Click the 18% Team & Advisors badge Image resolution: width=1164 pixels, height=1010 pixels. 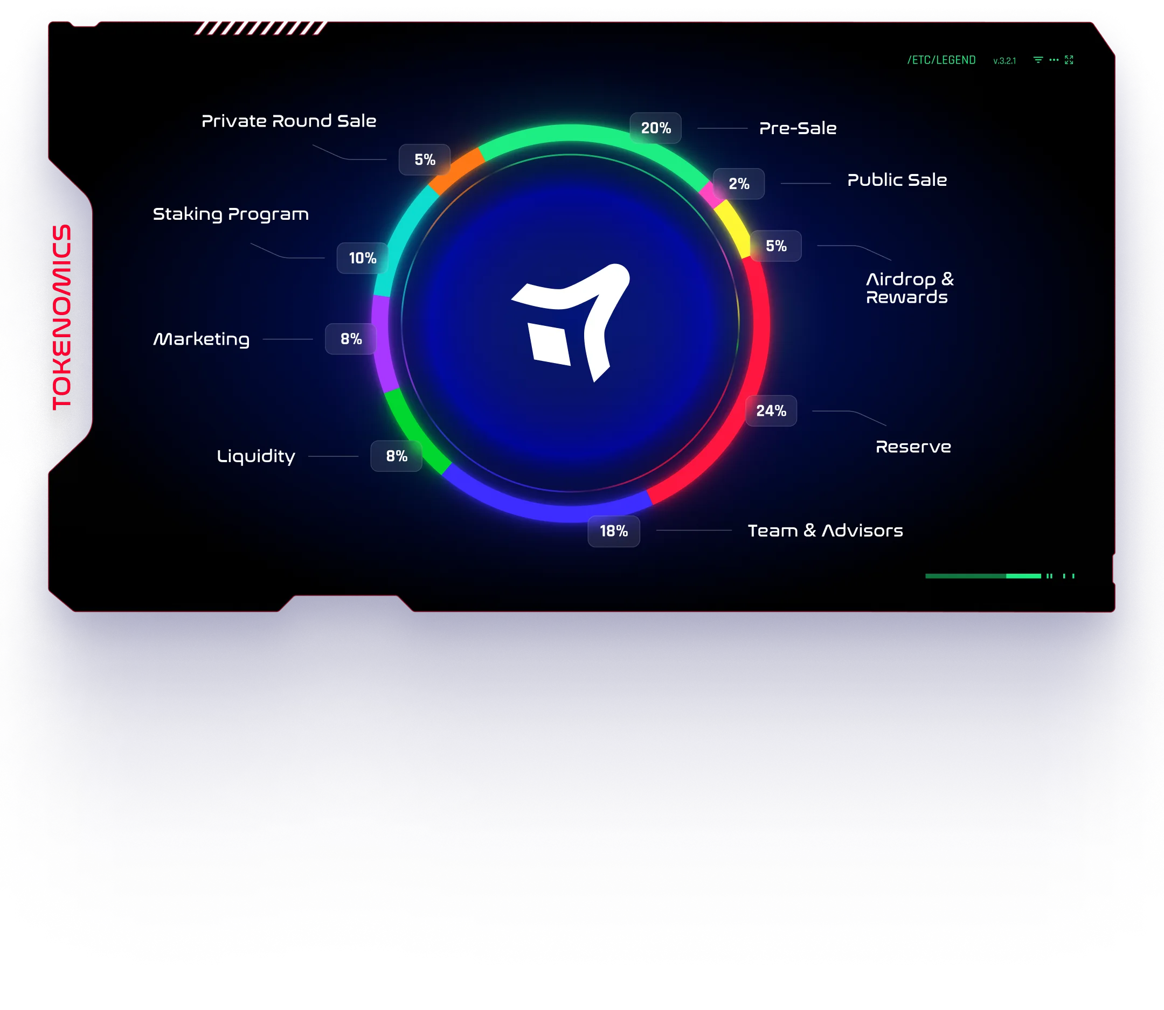[614, 531]
